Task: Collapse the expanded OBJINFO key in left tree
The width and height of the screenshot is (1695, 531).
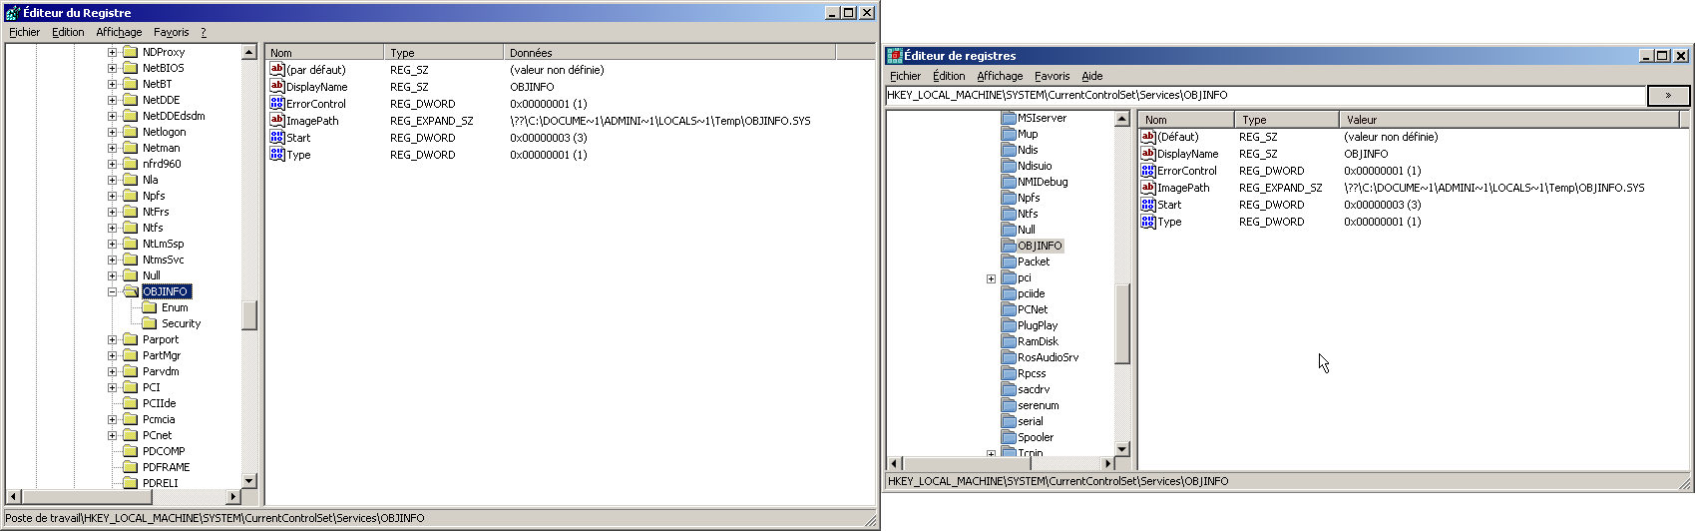Action: point(113,291)
